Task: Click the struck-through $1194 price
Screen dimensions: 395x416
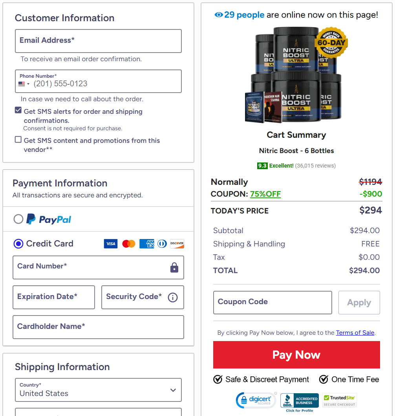Action: [370, 182]
